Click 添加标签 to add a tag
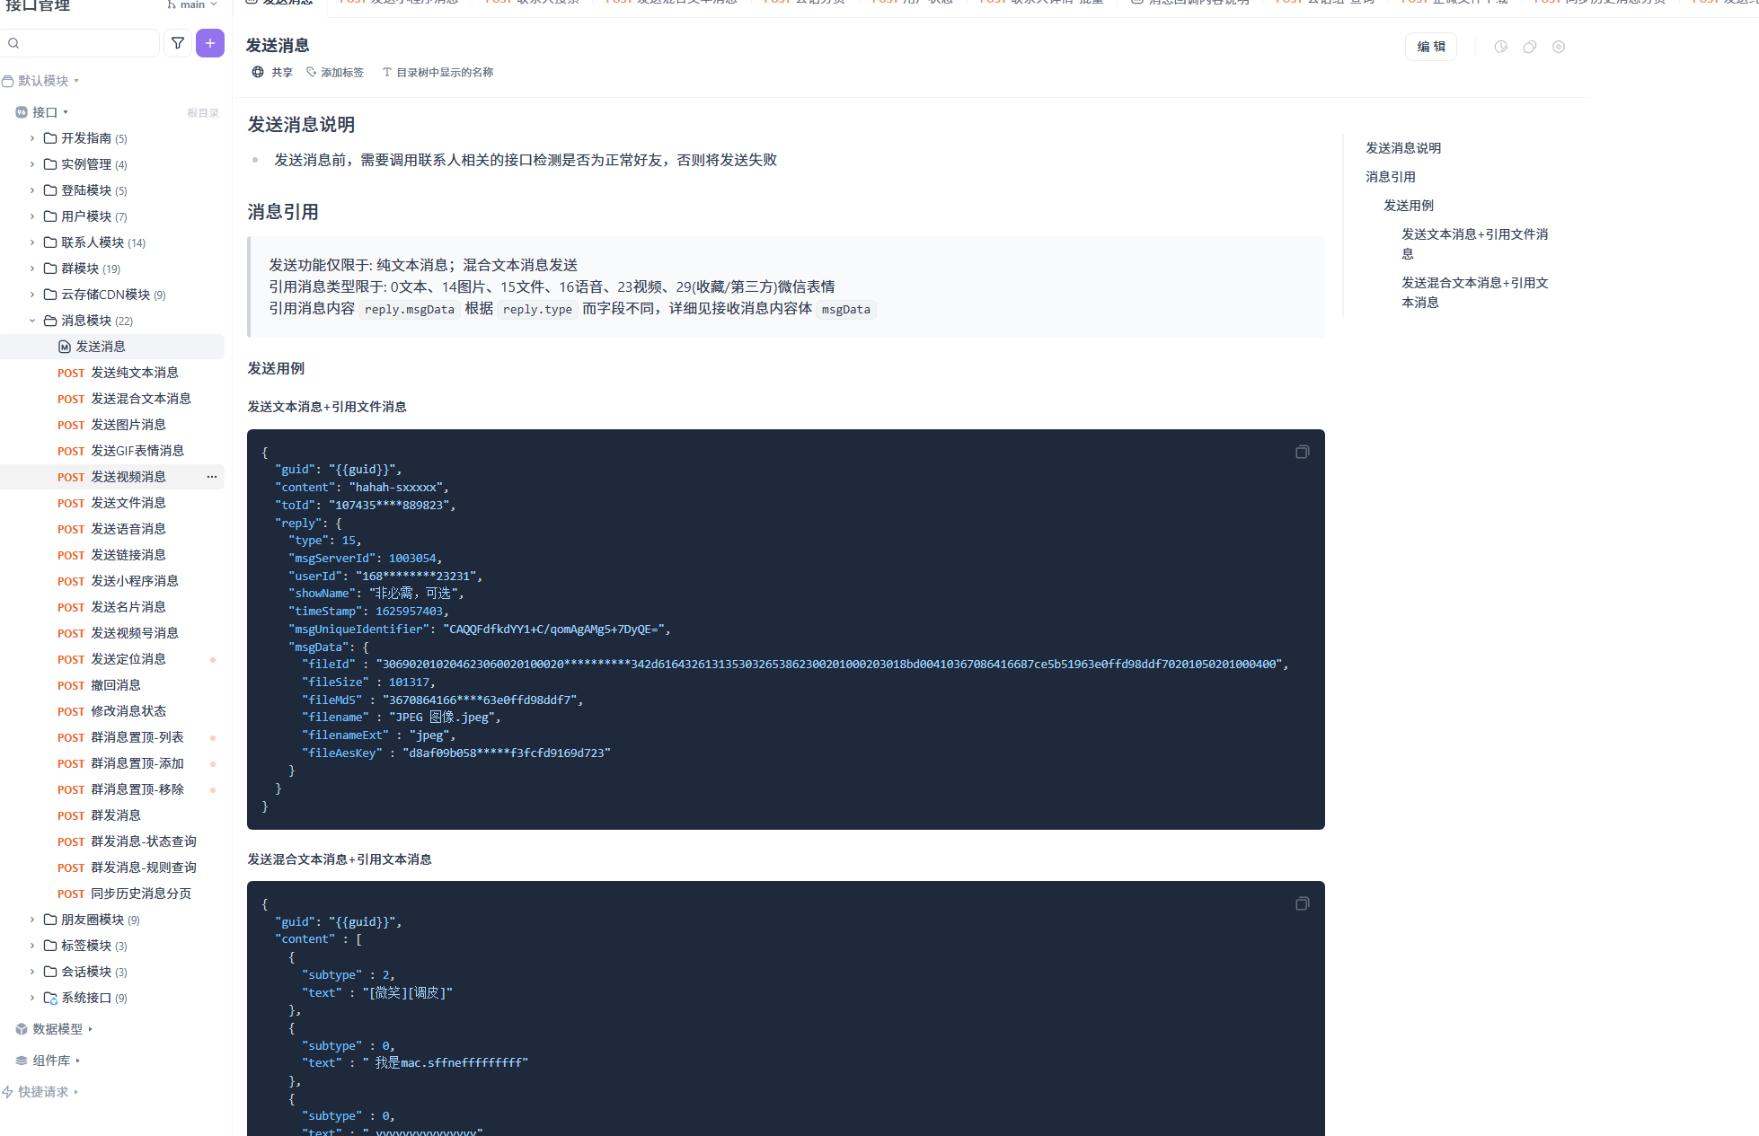 pos(335,73)
